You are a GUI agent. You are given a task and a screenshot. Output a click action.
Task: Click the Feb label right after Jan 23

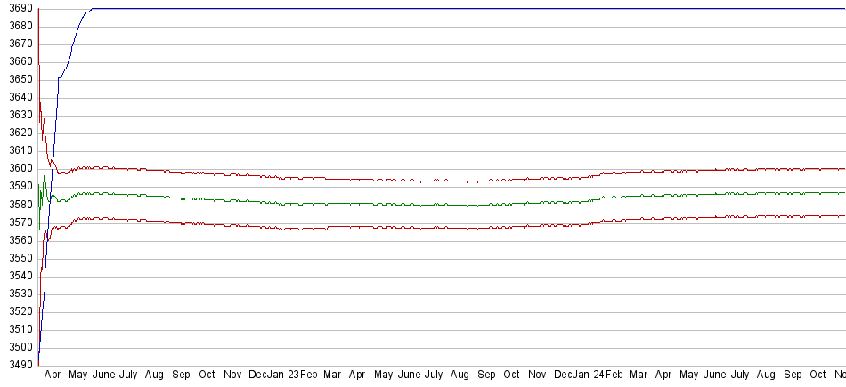click(308, 375)
